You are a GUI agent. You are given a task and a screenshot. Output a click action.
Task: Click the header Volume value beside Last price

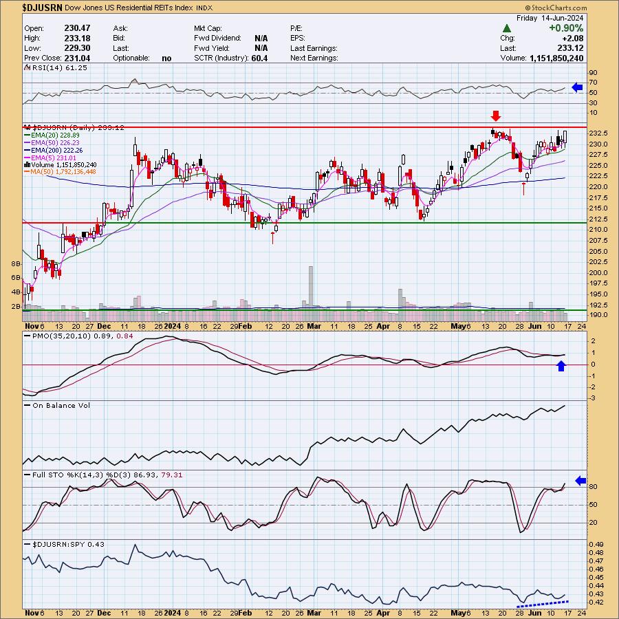[x=556, y=58]
